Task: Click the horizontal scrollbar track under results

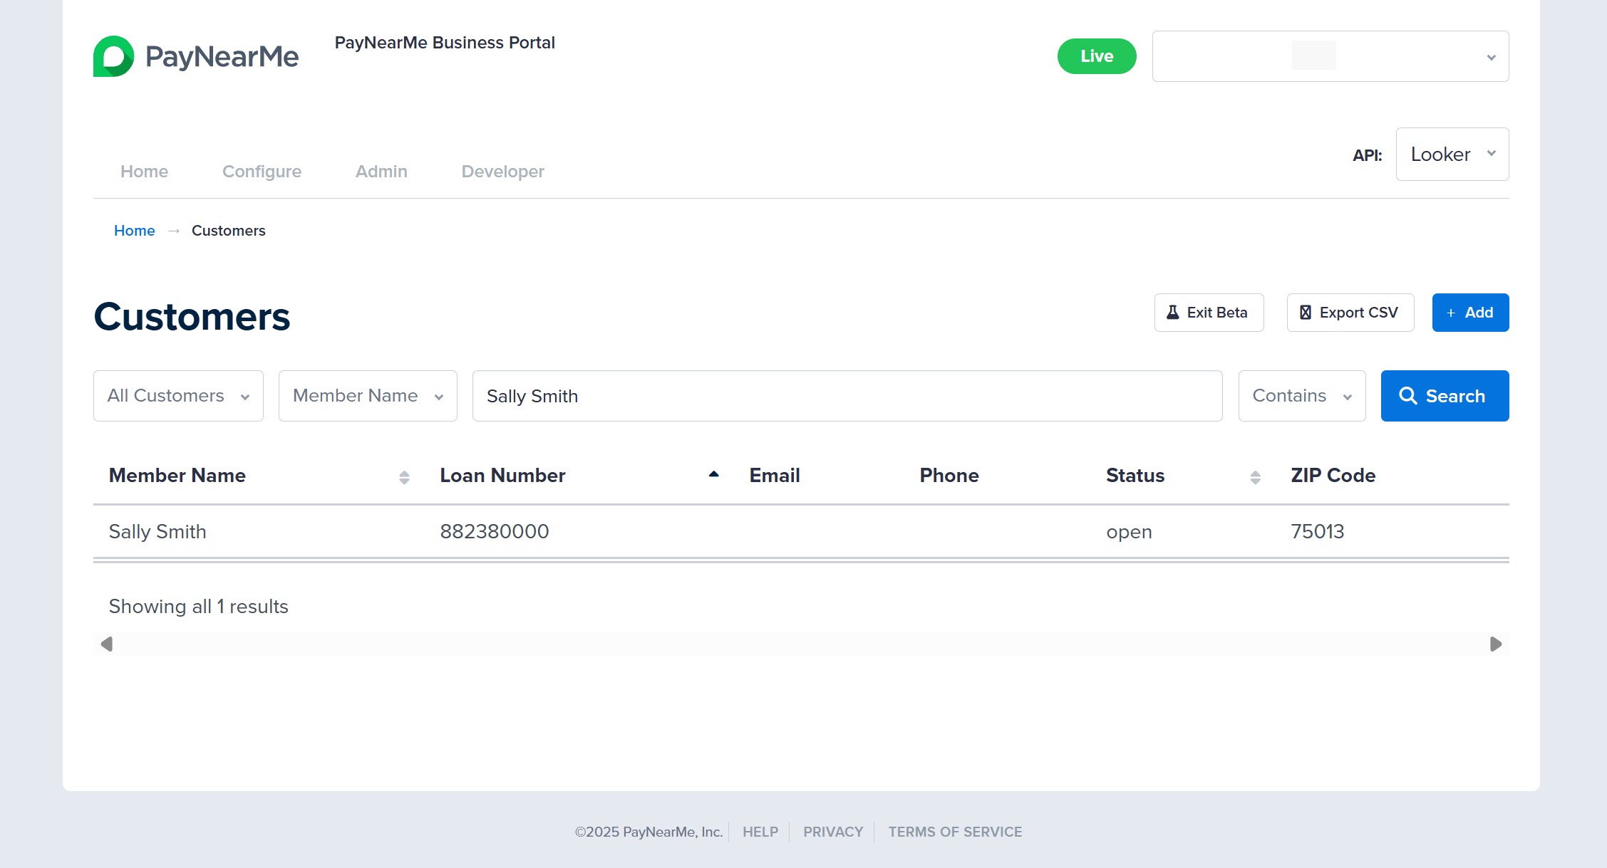Action: (x=801, y=644)
